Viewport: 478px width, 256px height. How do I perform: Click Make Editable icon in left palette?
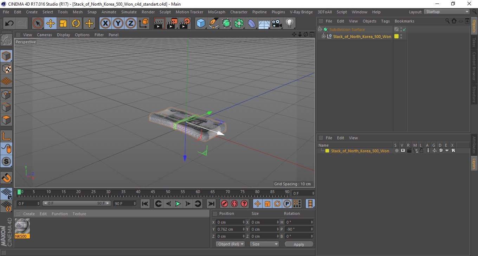point(6,40)
